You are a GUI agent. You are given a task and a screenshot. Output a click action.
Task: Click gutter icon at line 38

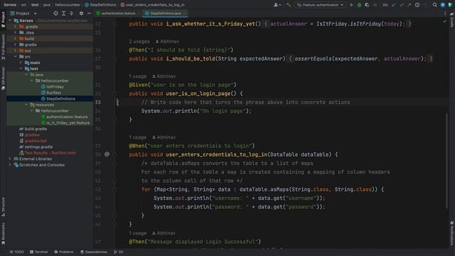point(107,154)
